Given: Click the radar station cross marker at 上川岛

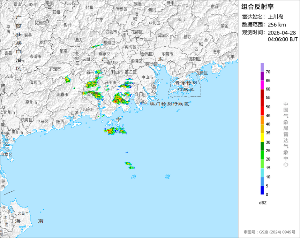Looking at the screenshot, I should click(x=119, y=119).
